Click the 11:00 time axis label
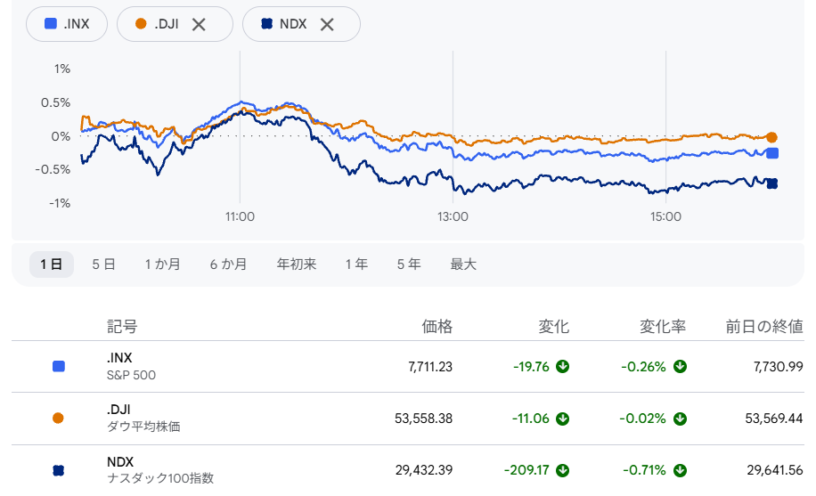Viewport: 816px width, 496px height. click(x=240, y=216)
